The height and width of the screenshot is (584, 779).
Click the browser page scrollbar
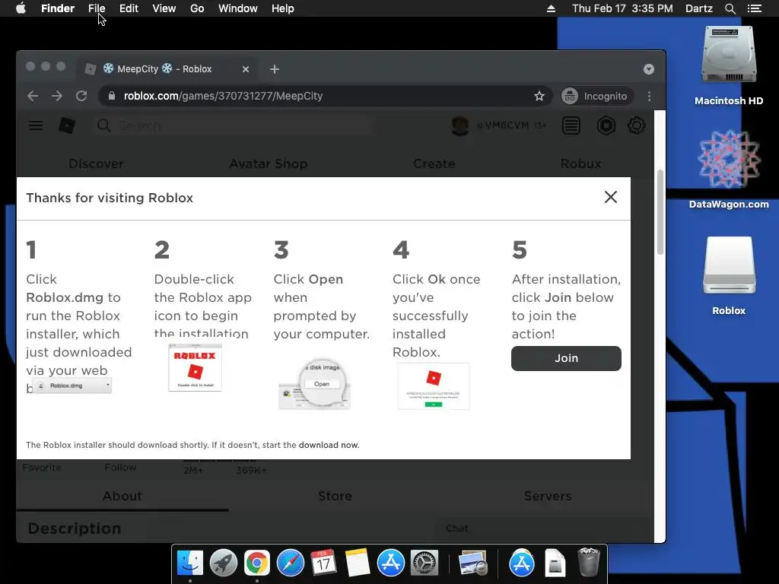click(660, 212)
